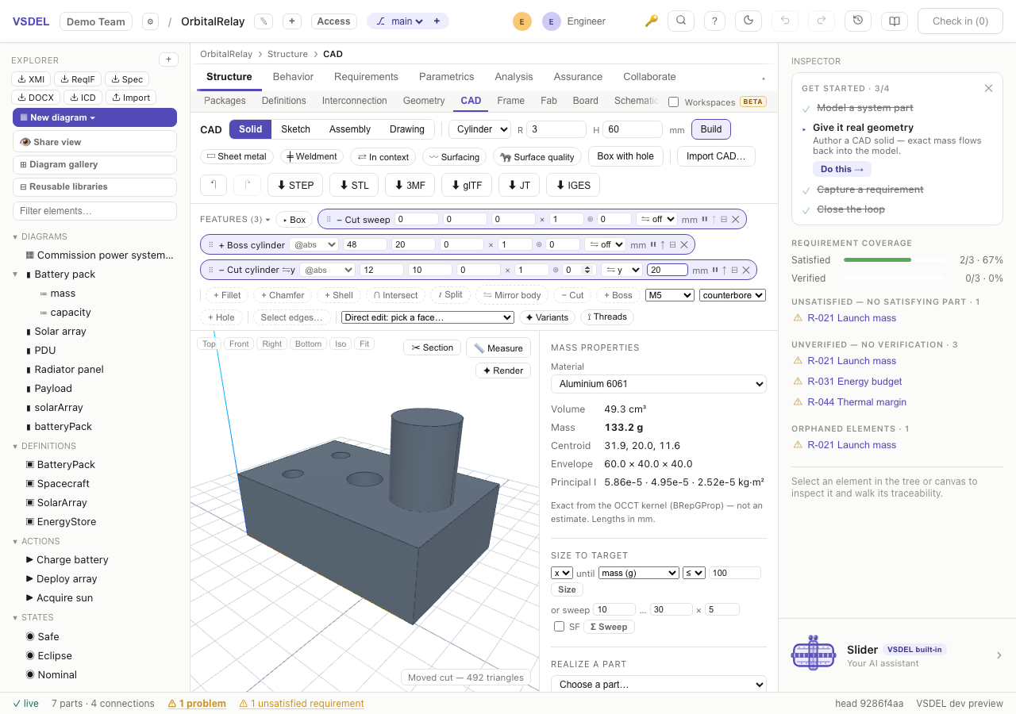Viewport: 1016px width, 714px height.
Task: Open the history clock icon
Action: (858, 21)
